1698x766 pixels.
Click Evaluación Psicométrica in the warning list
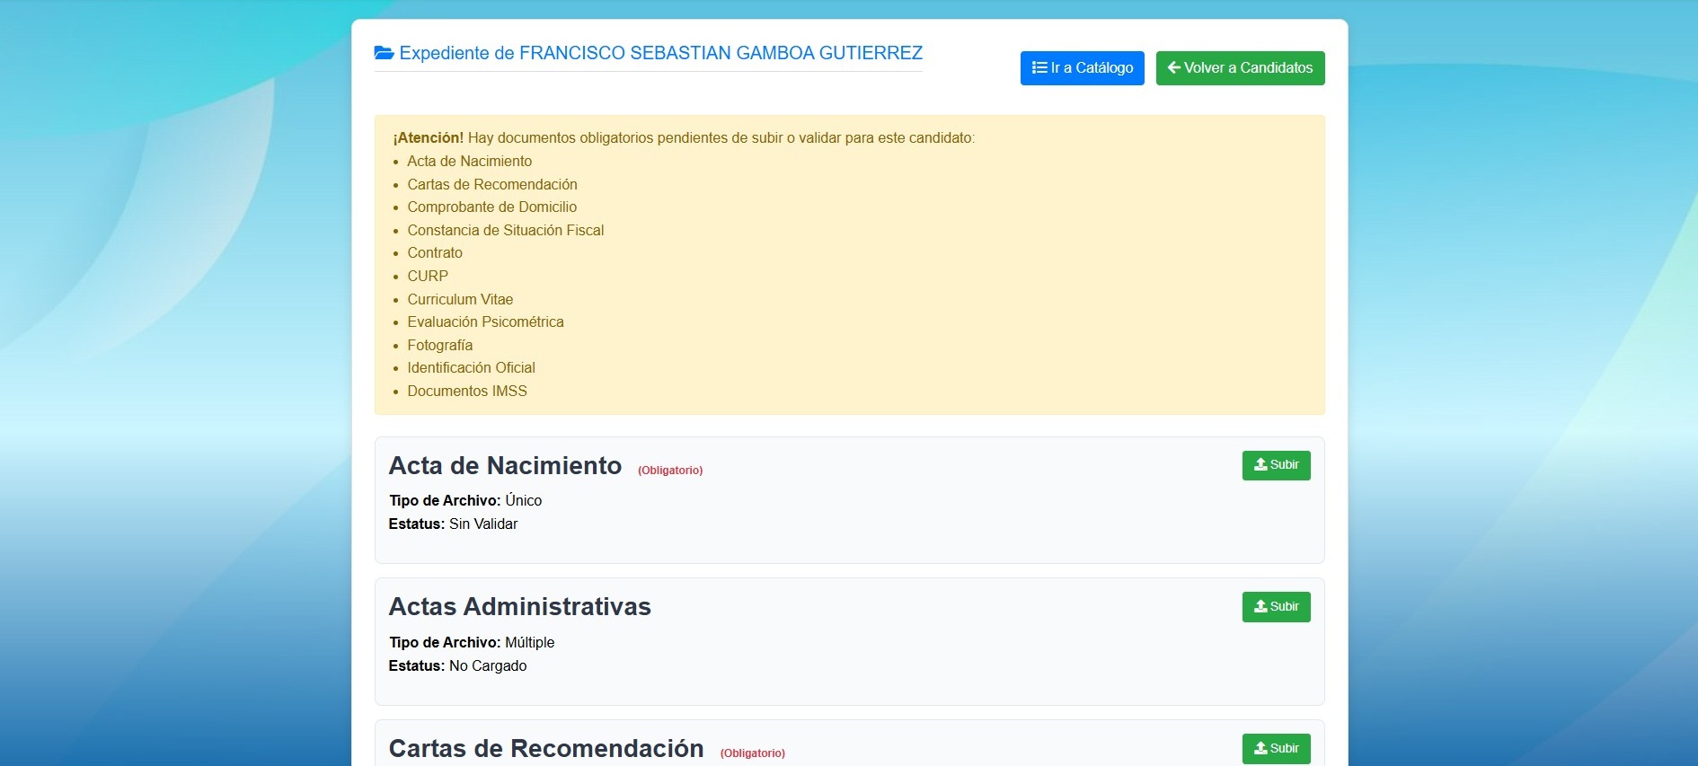point(485,322)
